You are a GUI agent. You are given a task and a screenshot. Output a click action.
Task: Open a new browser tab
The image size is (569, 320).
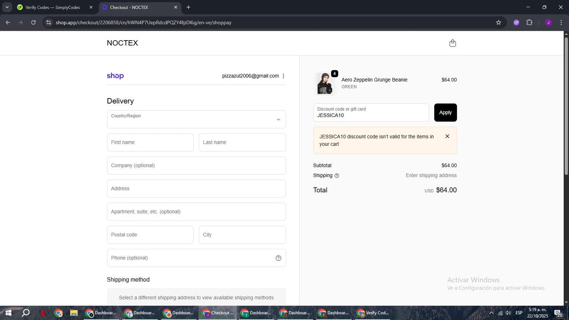click(x=189, y=7)
